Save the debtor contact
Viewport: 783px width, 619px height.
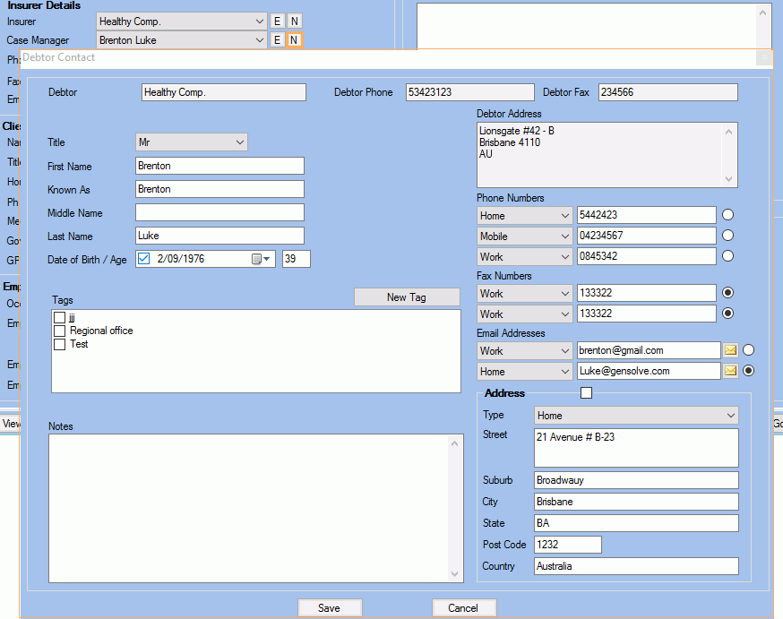tap(330, 607)
